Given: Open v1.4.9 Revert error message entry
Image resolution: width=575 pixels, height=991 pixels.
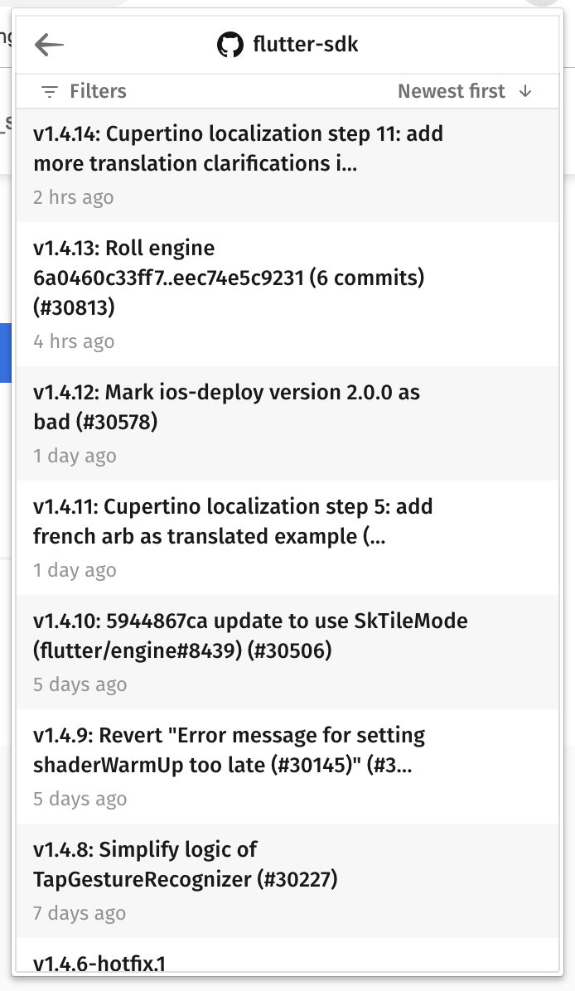Looking at the screenshot, I should [287, 766].
